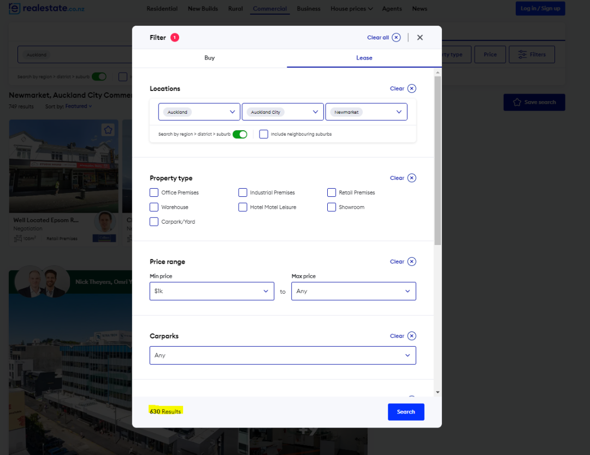Toggle Search by region district suburb in dialog

(240, 134)
